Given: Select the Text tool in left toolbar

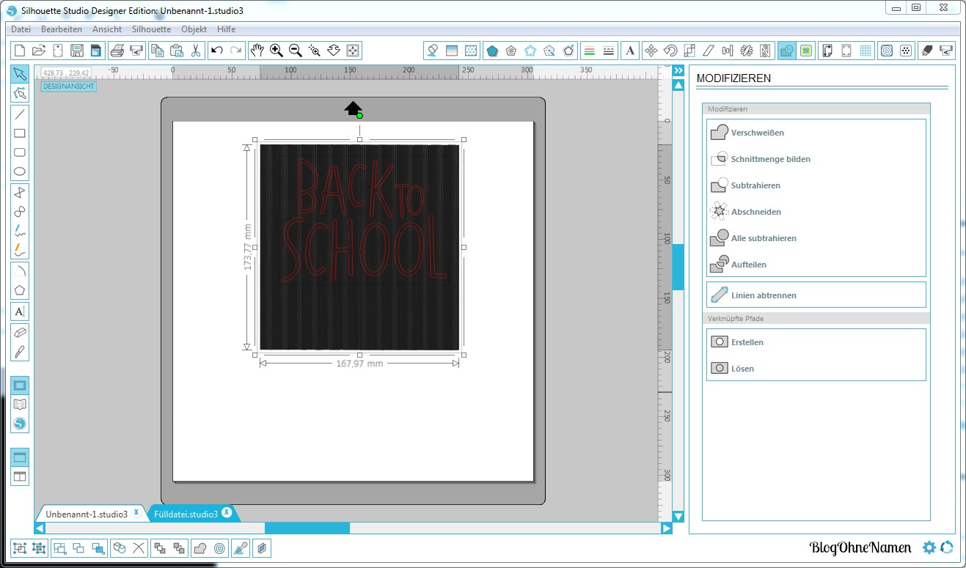Looking at the screenshot, I should point(20,311).
